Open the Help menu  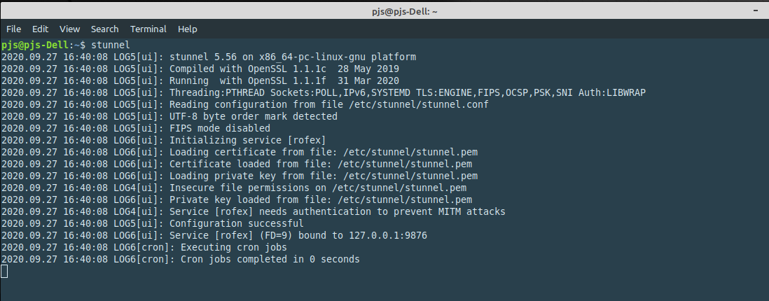pos(187,29)
